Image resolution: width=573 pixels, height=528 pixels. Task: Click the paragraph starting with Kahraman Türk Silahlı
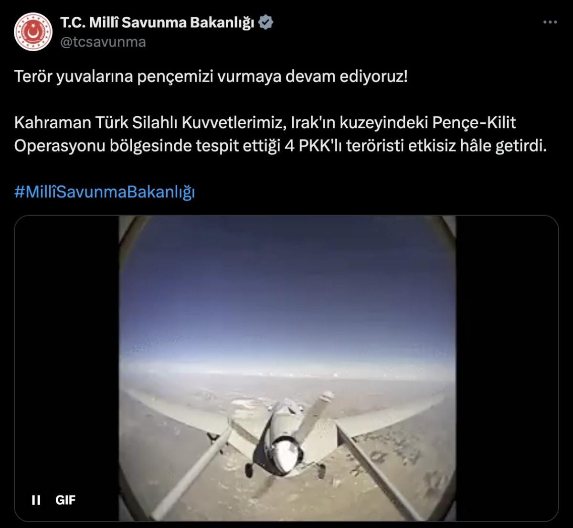[280, 134]
